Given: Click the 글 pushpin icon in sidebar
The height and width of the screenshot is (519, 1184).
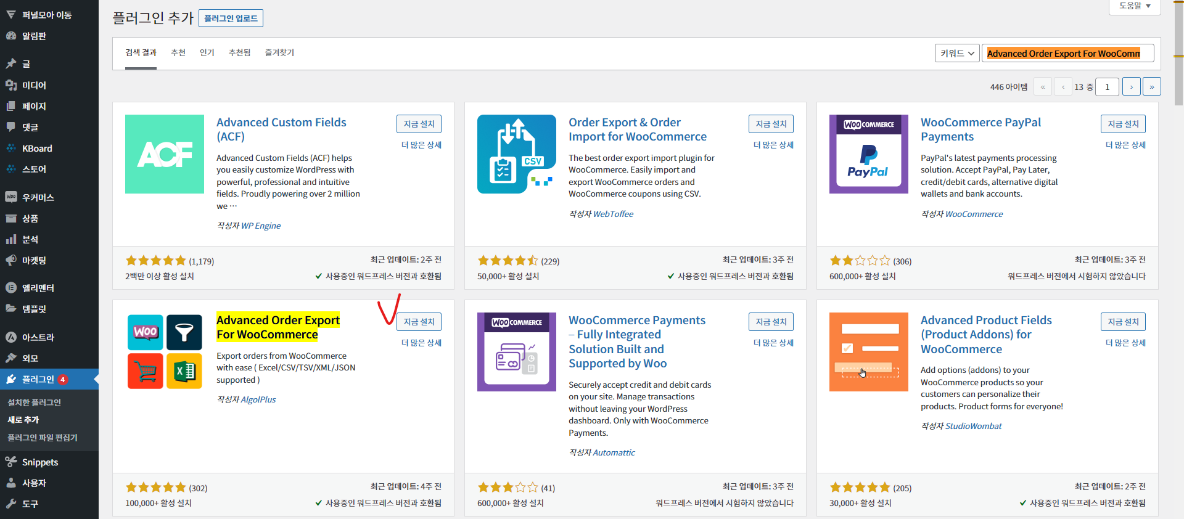Looking at the screenshot, I should 11,63.
